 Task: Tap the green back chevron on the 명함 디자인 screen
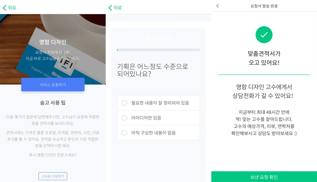tap(4, 8)
